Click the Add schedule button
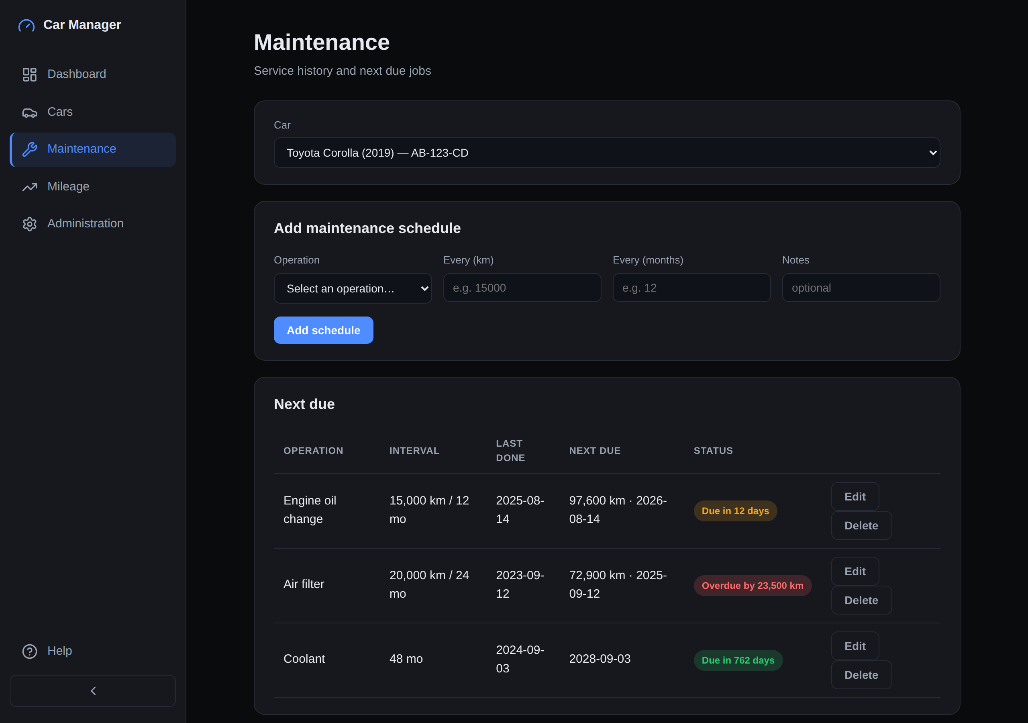The height and width of the screenshot is (723, 1028). point(323,330)
